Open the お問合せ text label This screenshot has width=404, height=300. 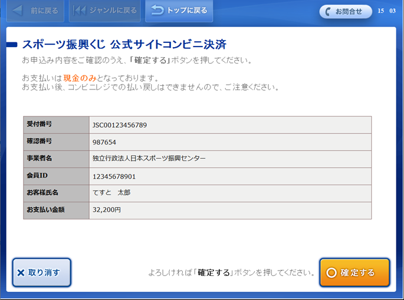pos(349,12)
